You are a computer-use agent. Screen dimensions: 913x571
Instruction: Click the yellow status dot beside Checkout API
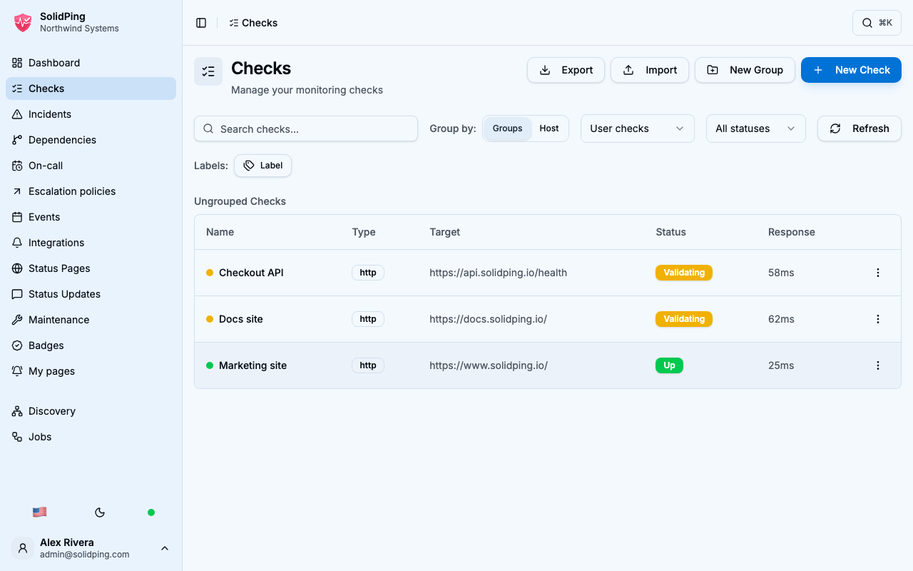tap(210, 273)
